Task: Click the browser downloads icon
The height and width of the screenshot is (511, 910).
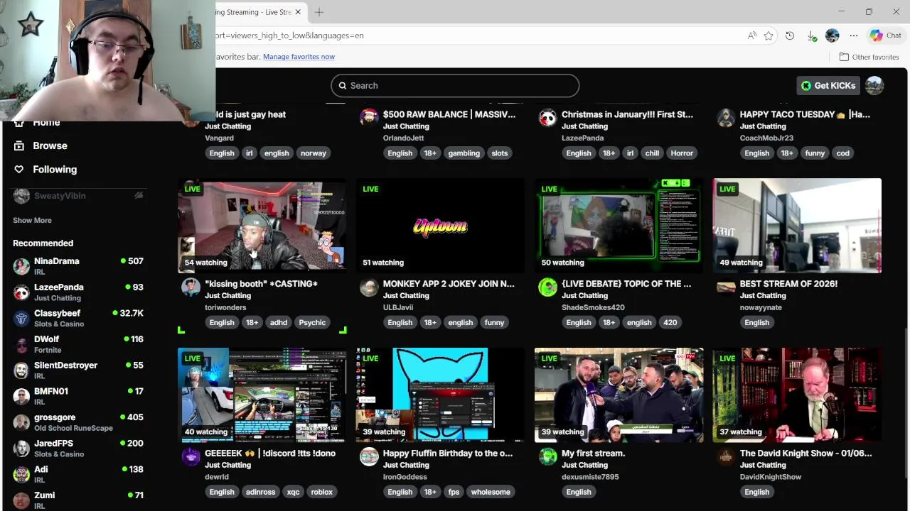Action: [811, 35]
